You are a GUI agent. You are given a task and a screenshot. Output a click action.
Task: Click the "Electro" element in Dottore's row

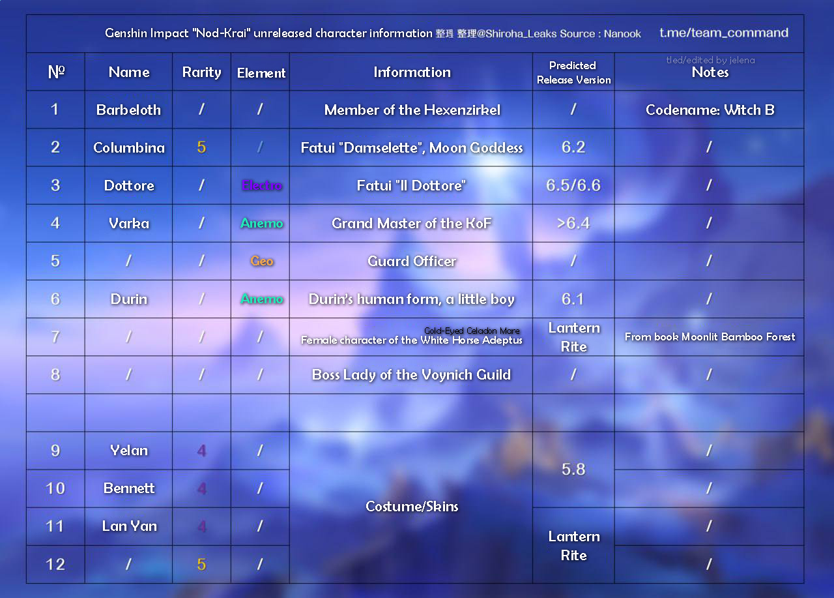tap(261, 185)
